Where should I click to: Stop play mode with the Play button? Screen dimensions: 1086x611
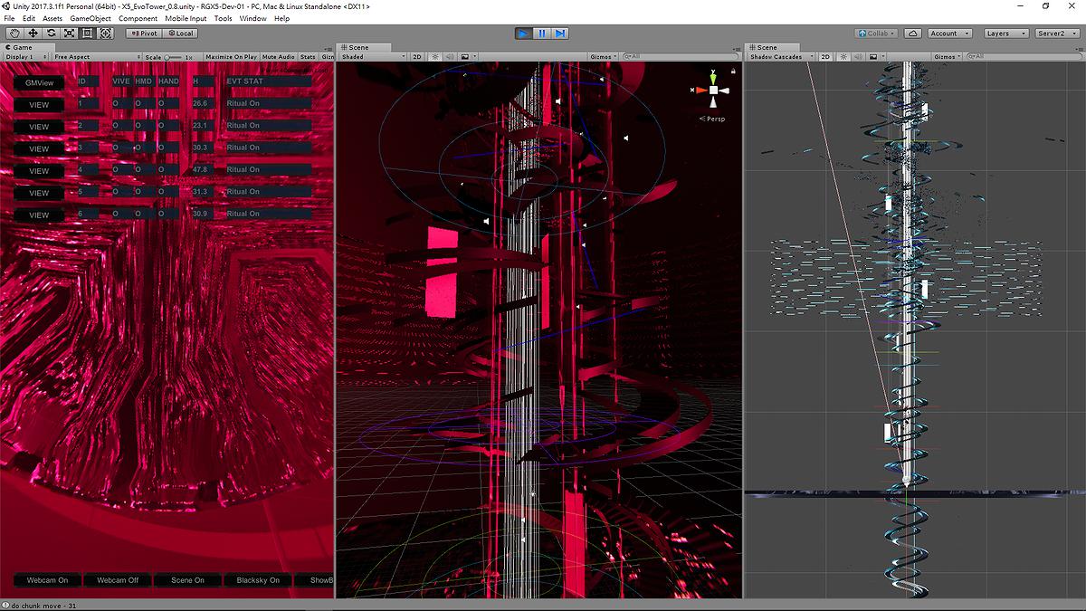524,33
